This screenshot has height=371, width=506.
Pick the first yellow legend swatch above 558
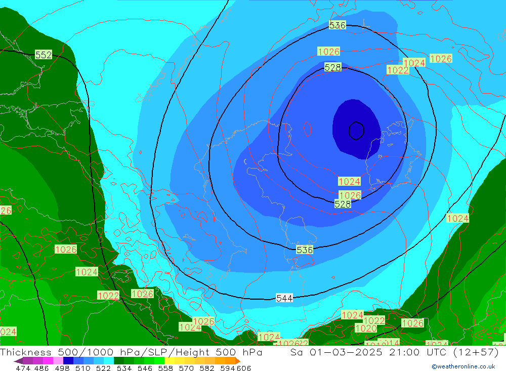[x=170, y=360]
